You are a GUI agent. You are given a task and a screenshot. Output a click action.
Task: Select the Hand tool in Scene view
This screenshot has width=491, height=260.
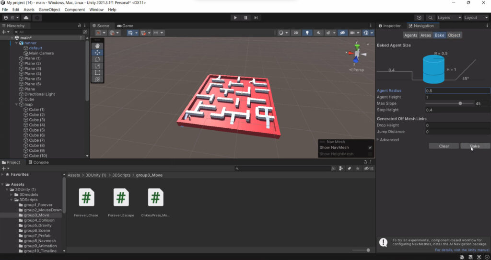[97, 46]
